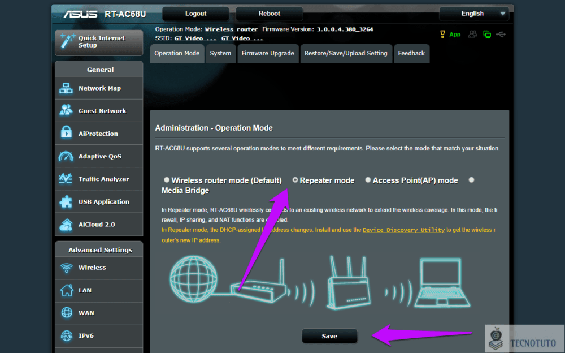Image resolution: width=565 pixels, height=353 pixels.
Task: Click the IPv6 globe icon
Action: point(67,335)
